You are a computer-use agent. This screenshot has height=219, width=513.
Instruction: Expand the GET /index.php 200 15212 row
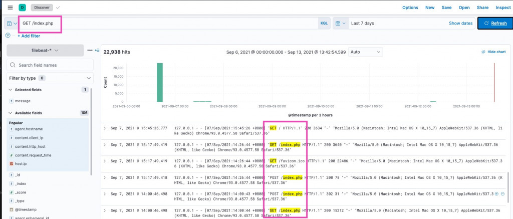tap(105, 210)
